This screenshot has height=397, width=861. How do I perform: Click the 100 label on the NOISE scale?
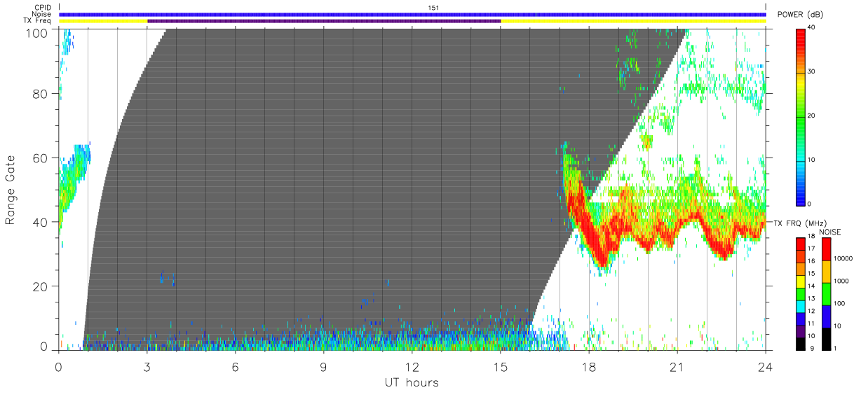click(x=839, y=303)
